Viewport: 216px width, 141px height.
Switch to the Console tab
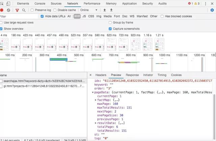coord(40,4)
